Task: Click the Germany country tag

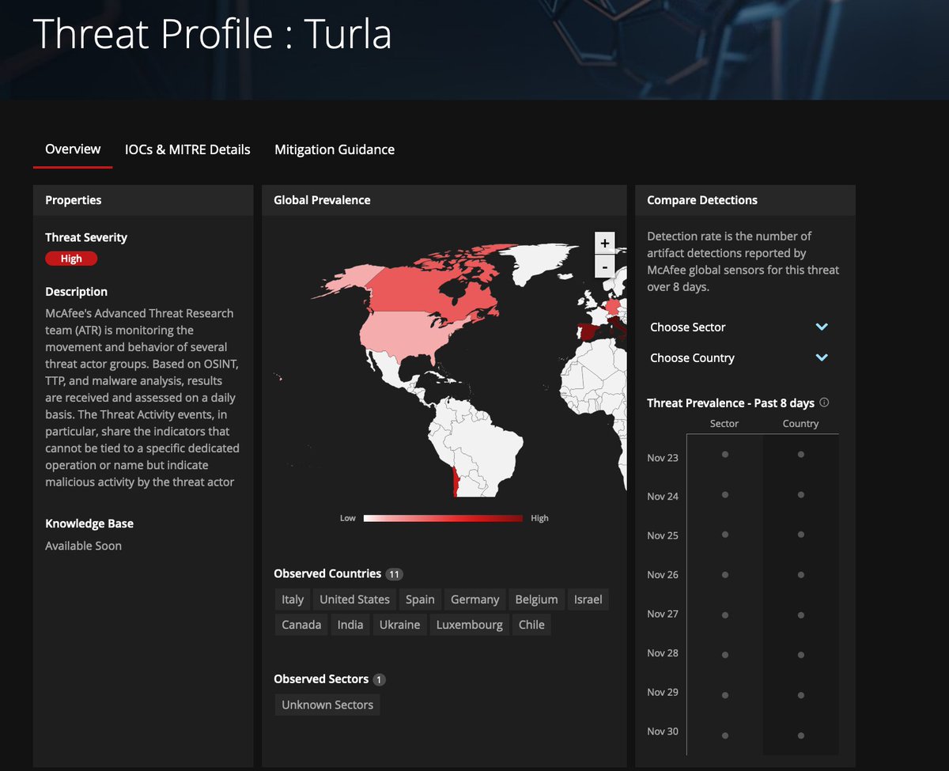Action: 475,599
